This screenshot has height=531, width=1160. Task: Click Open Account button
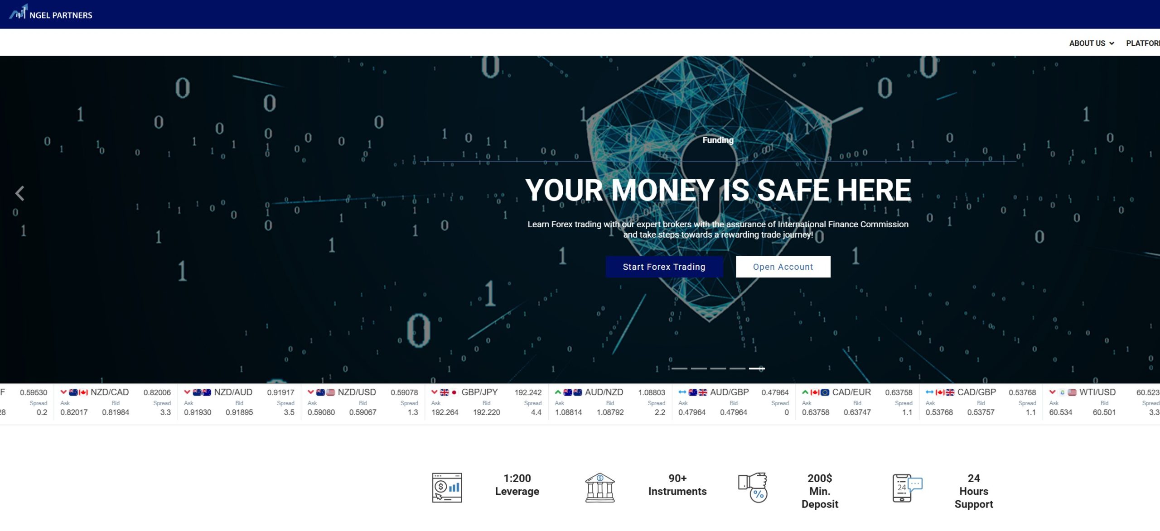[783, 267]
